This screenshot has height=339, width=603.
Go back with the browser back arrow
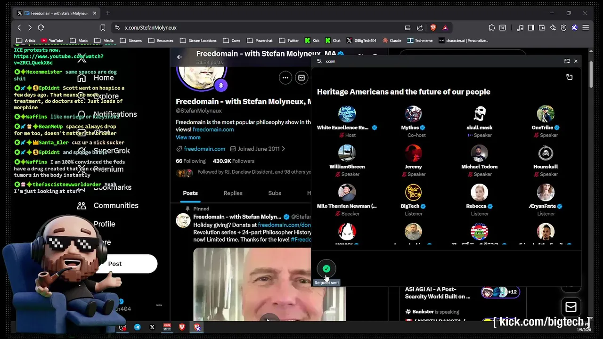(x=19, y=28)
